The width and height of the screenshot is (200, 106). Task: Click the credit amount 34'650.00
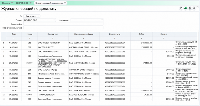[170, 70]
